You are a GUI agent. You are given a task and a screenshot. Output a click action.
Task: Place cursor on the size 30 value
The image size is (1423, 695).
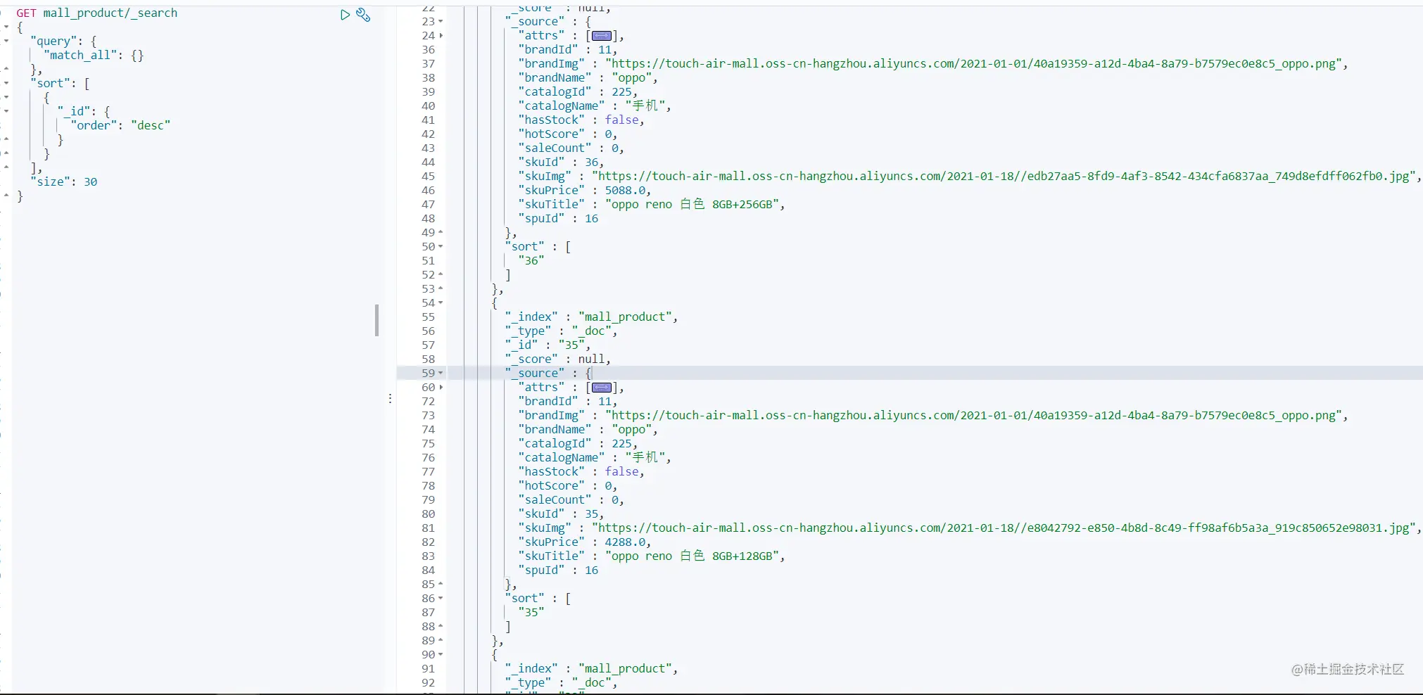[x=91, y=182]
